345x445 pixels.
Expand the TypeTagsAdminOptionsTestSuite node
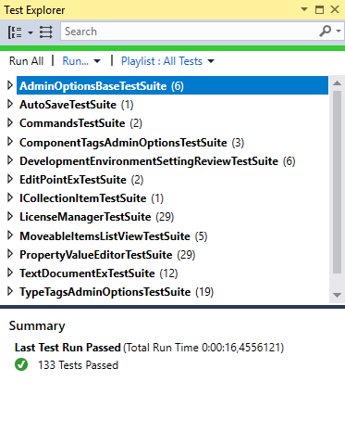point(10,291)
